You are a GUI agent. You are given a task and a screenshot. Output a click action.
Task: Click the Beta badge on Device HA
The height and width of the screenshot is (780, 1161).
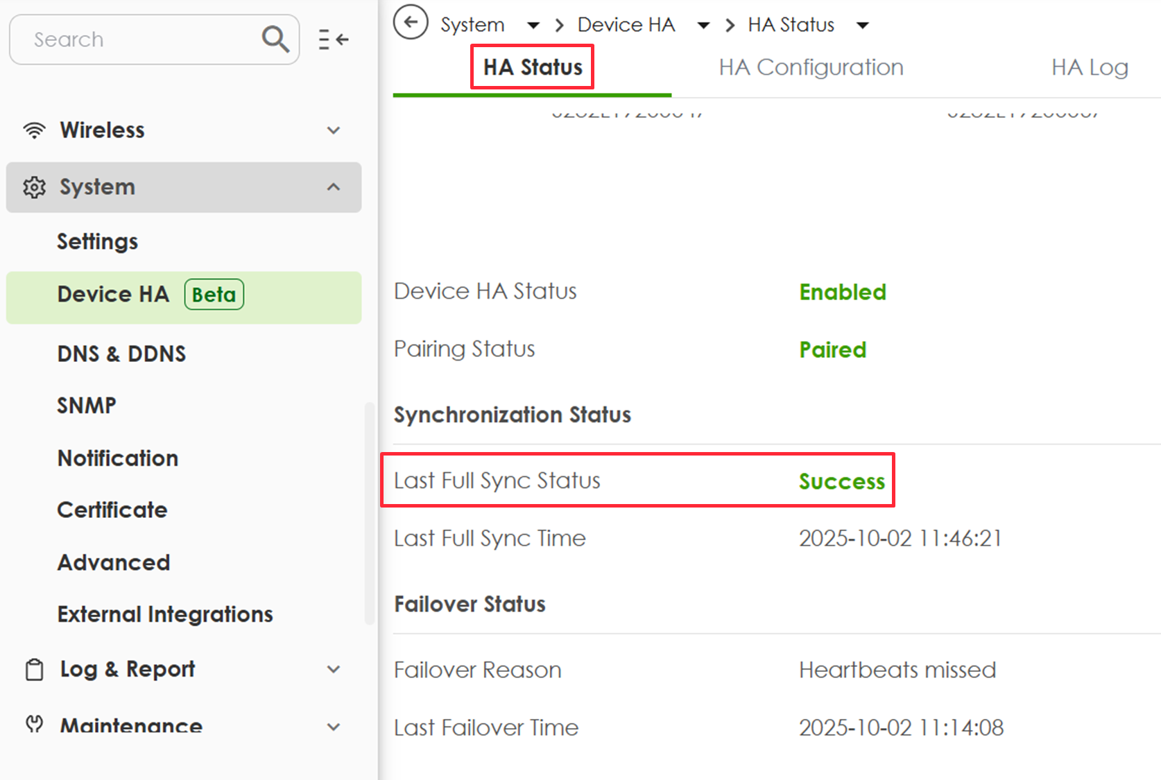(x=214, y=295)
